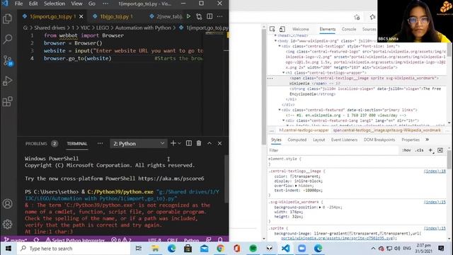Split the editor to the right

coord(210,16)
